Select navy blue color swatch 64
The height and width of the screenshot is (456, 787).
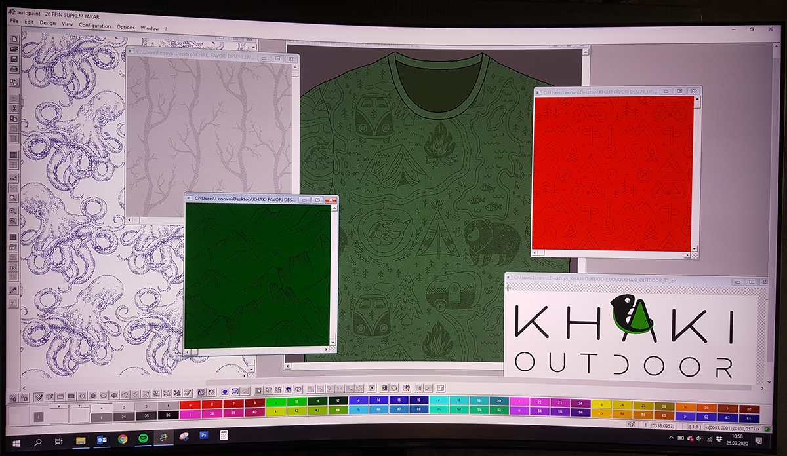tap(749, 417)
